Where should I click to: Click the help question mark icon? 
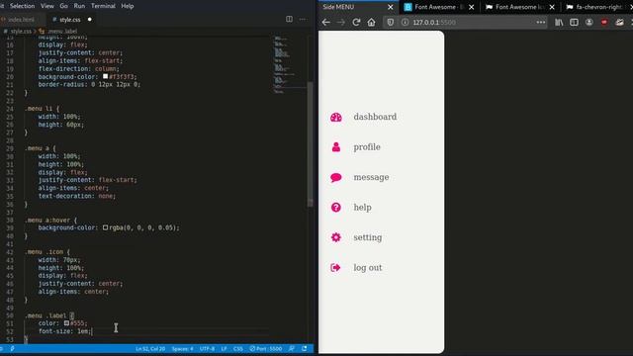point(336,208)
